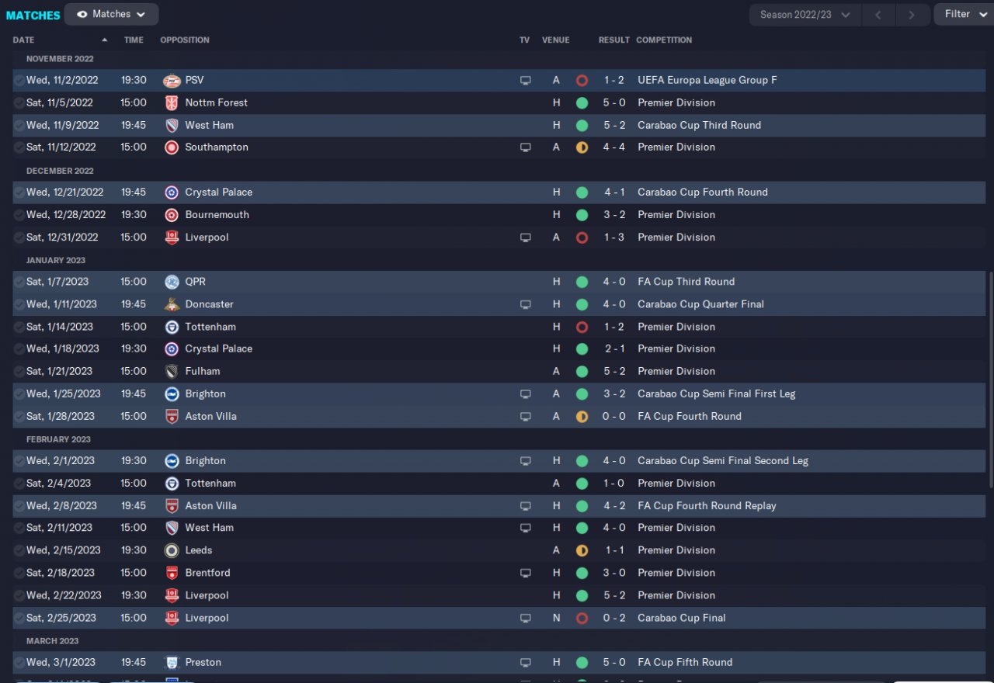The image size is (994, 683).
Task: Open the Fulham team link
Action: [203, 371]
